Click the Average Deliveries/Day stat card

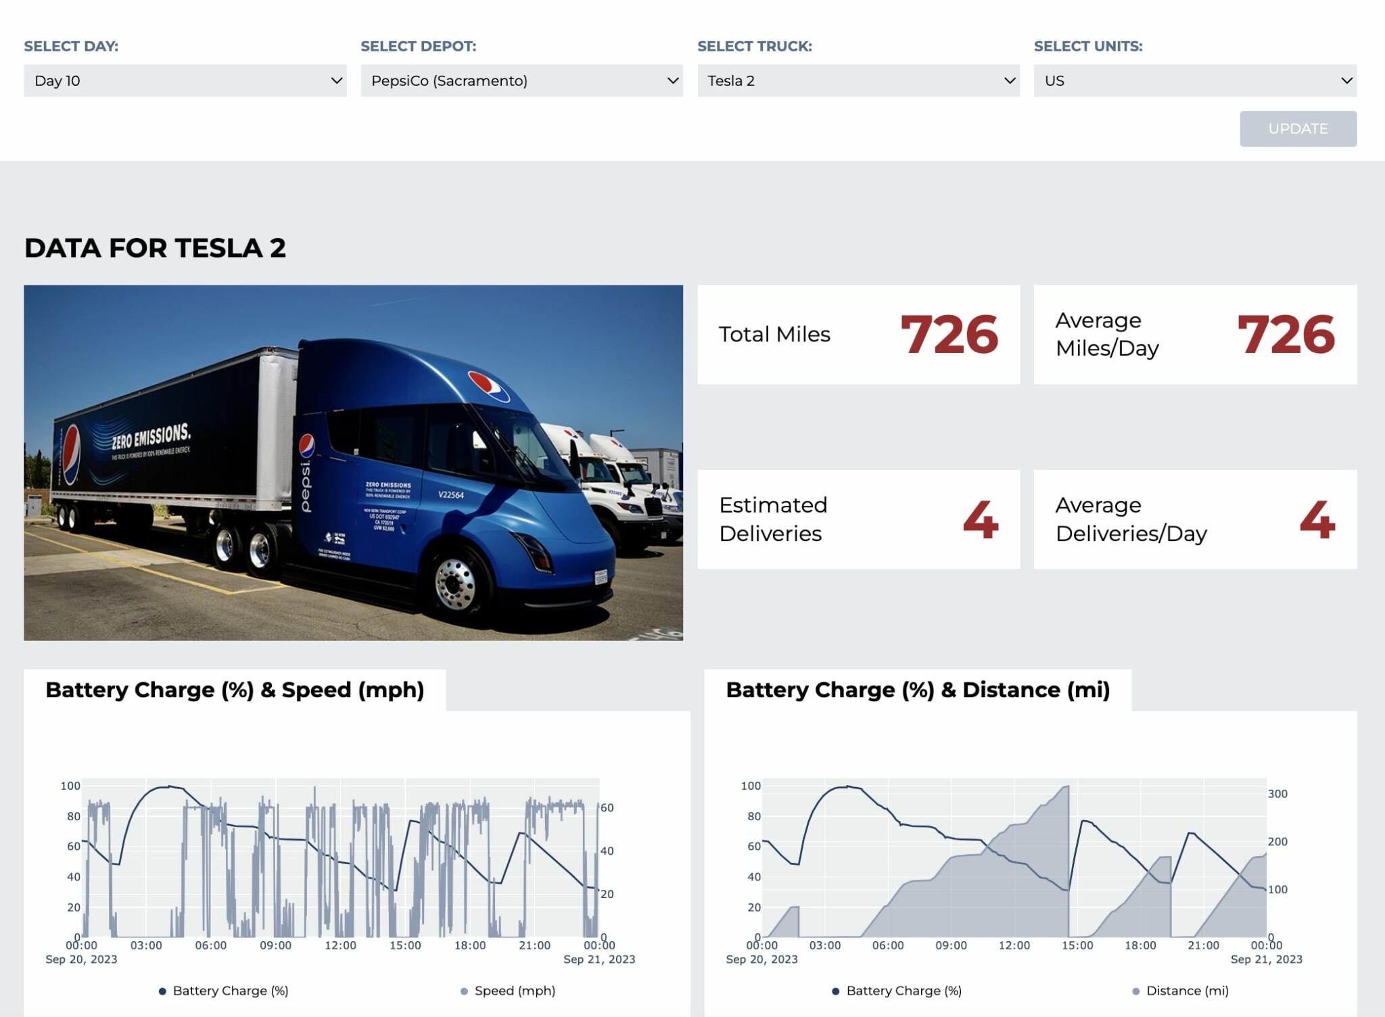(x=1194, y=519)
